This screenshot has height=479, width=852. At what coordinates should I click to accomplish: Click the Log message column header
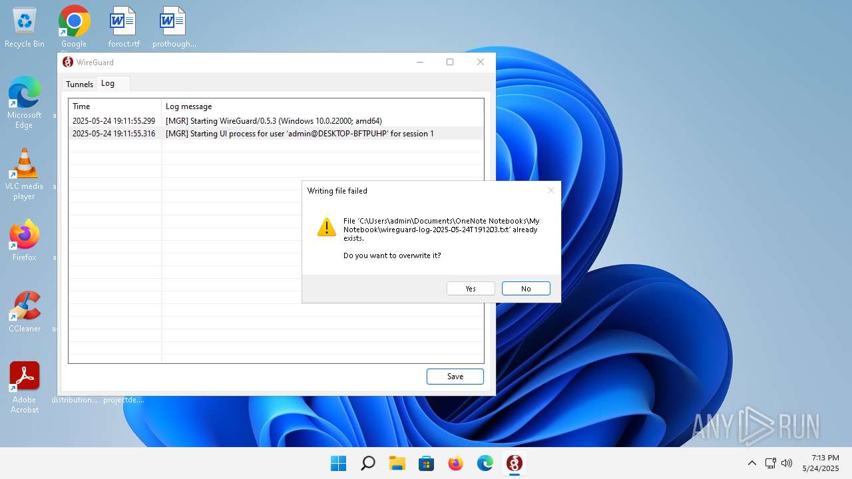tap(322, 106)
